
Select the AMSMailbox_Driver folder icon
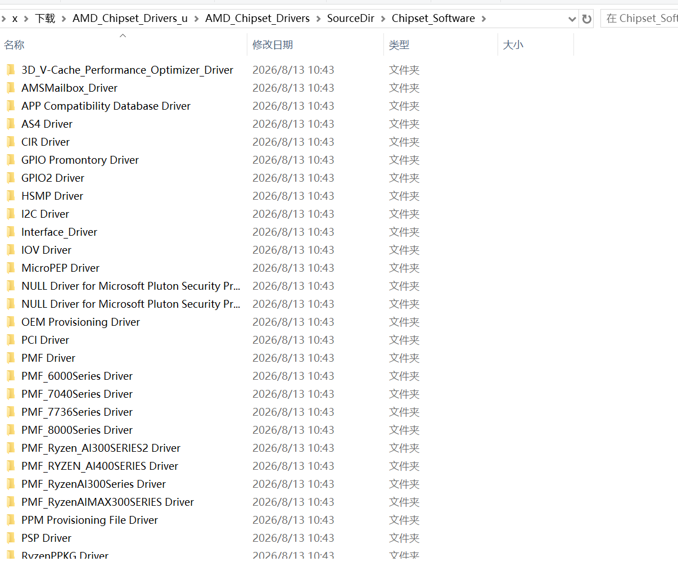11,88
